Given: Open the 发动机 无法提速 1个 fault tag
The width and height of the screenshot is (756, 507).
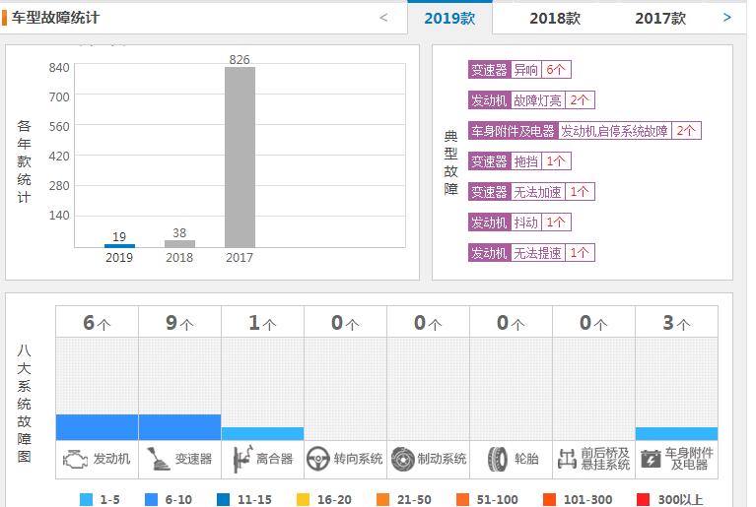Looking at the screenshot, I should (x=531, y=253).
